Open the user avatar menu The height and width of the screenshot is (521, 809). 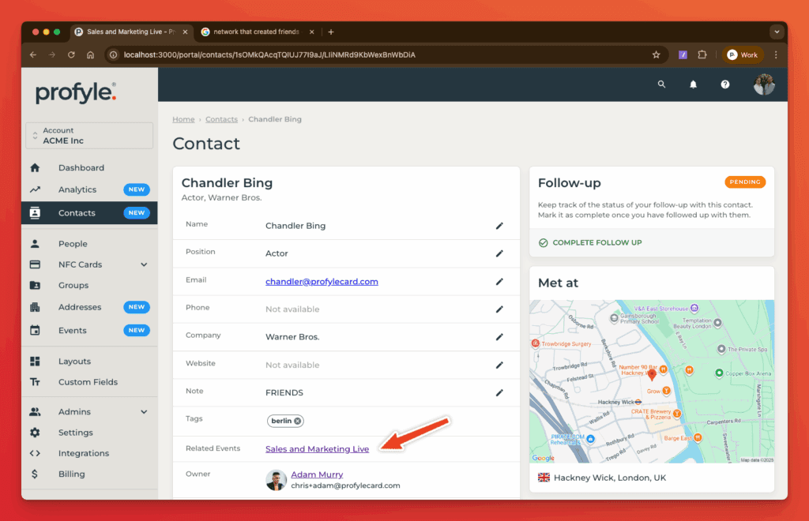(764, 84)
